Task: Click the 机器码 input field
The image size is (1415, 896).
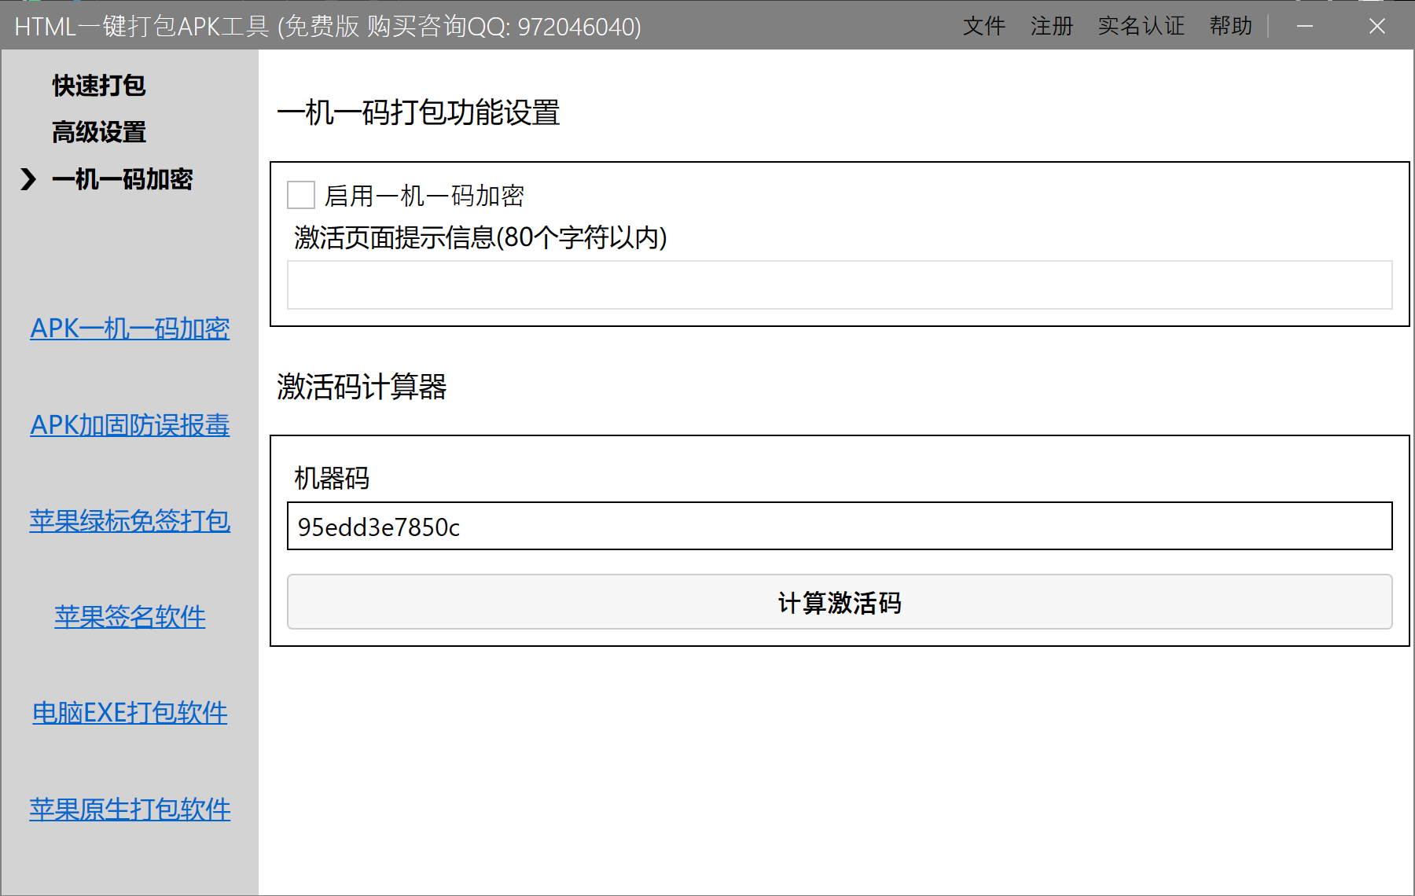Action: (x=839, y=527)
